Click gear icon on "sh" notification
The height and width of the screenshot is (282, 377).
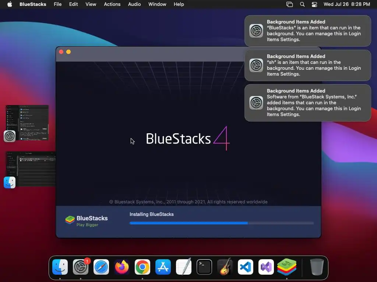coord(256,65)
